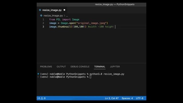The width and height of the screenshot is (183, 103).
Task: Click the window title 'resize_image.py — PythonSnippets'
Action: point(115,5)
